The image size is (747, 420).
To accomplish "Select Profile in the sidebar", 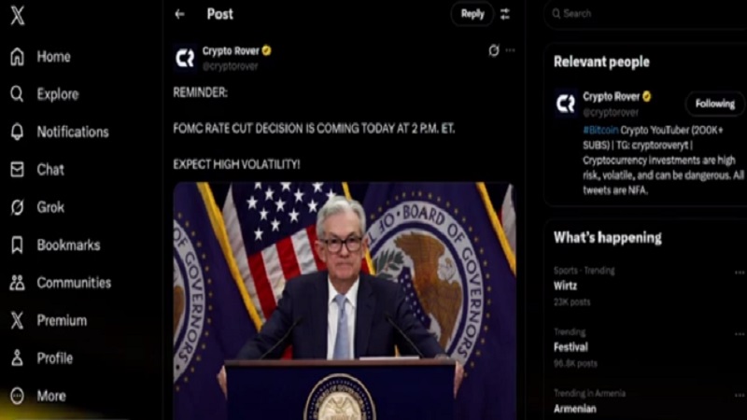I will [41, 358].
